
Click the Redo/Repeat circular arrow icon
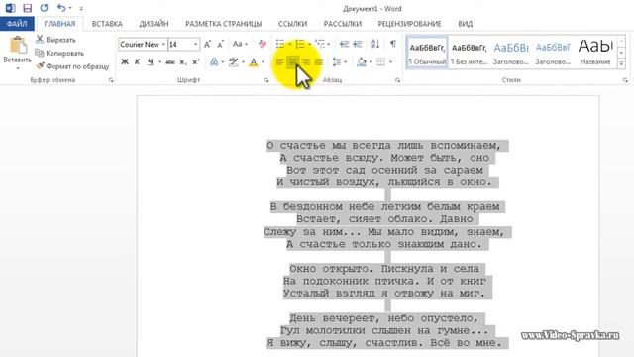click(x=44, y=8)
